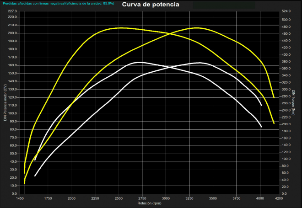
Task: Click the intersection of the two yellow curves
Action: [x=169, y=33]
